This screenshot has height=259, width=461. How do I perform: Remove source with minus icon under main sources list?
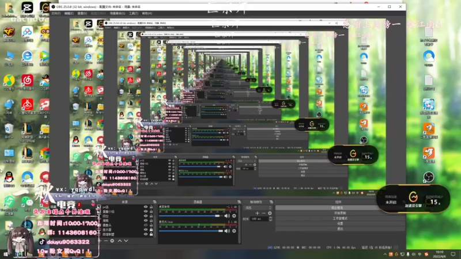pyautogui.click(x=106, y=241)
